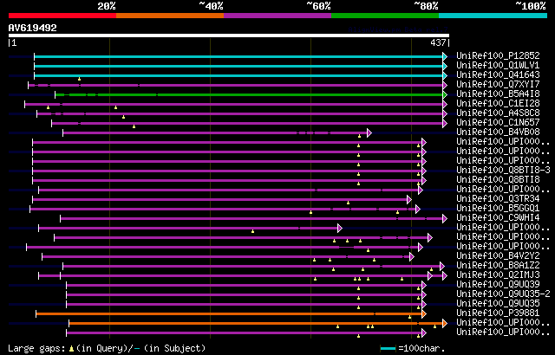Screen dimensions: 555x355
Task: Select the UniRef100_C9WHI4 label
Action: 498,218
